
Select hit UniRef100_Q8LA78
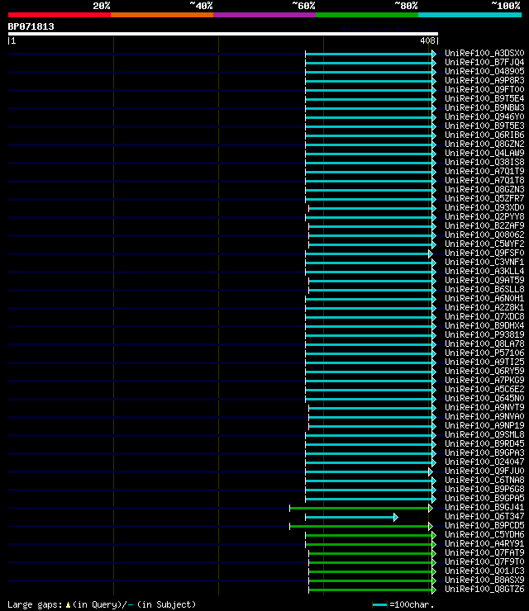[484, 344]
